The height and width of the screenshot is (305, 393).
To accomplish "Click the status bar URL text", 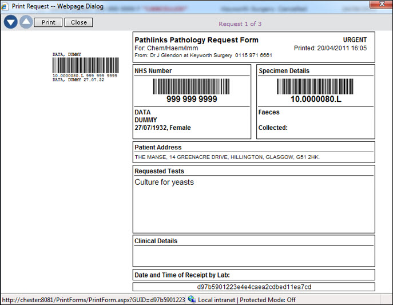I will point(93,299).
